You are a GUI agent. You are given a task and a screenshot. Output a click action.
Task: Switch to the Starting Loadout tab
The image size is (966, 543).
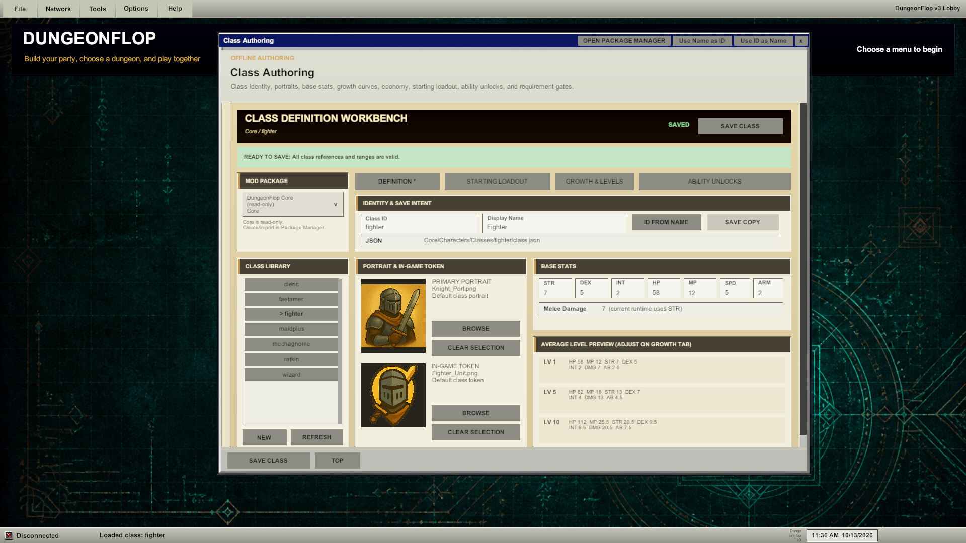pos(497,182)
